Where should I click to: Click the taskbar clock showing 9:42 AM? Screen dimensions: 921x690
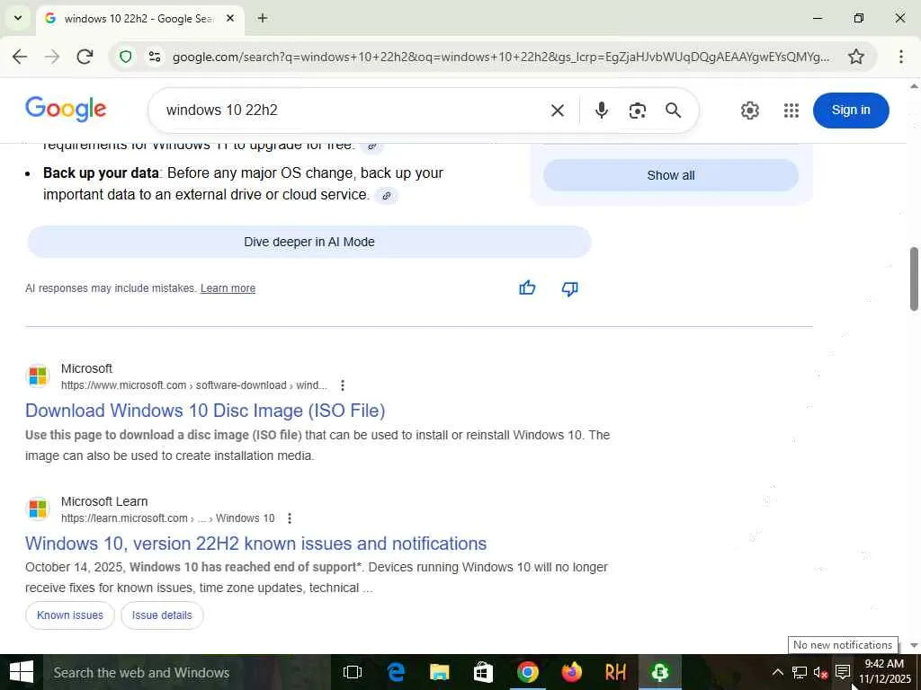[885, 672]
